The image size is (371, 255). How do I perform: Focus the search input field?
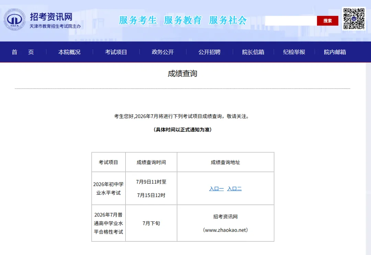click(291, 21)
